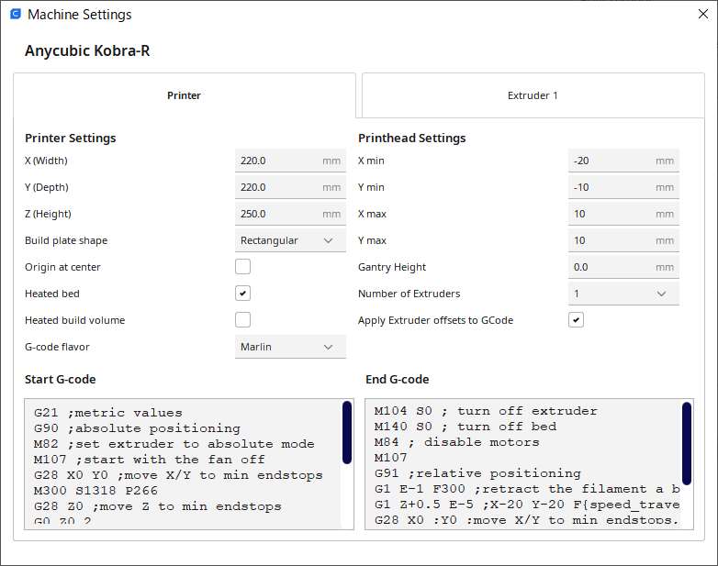Open the Build plate shape dropdown

pos(290,240)
